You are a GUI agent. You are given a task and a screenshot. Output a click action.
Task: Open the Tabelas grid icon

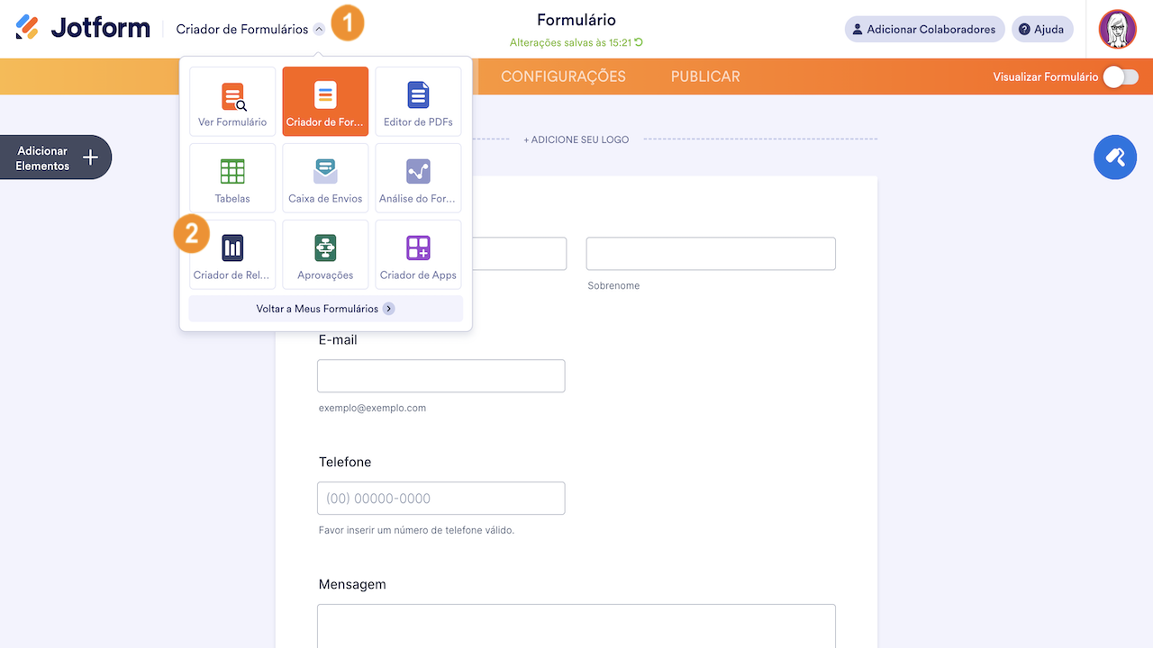232,172
